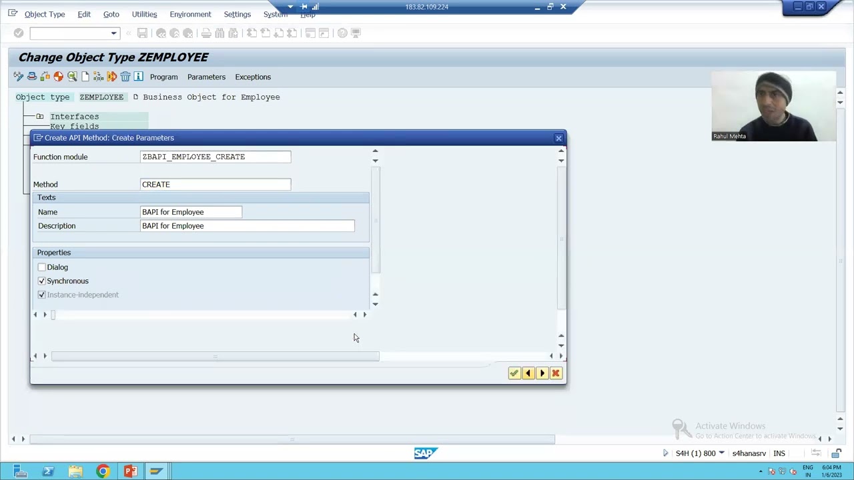Click the command input field
This screenshot has height=480, width=854.
pos(69,33)
